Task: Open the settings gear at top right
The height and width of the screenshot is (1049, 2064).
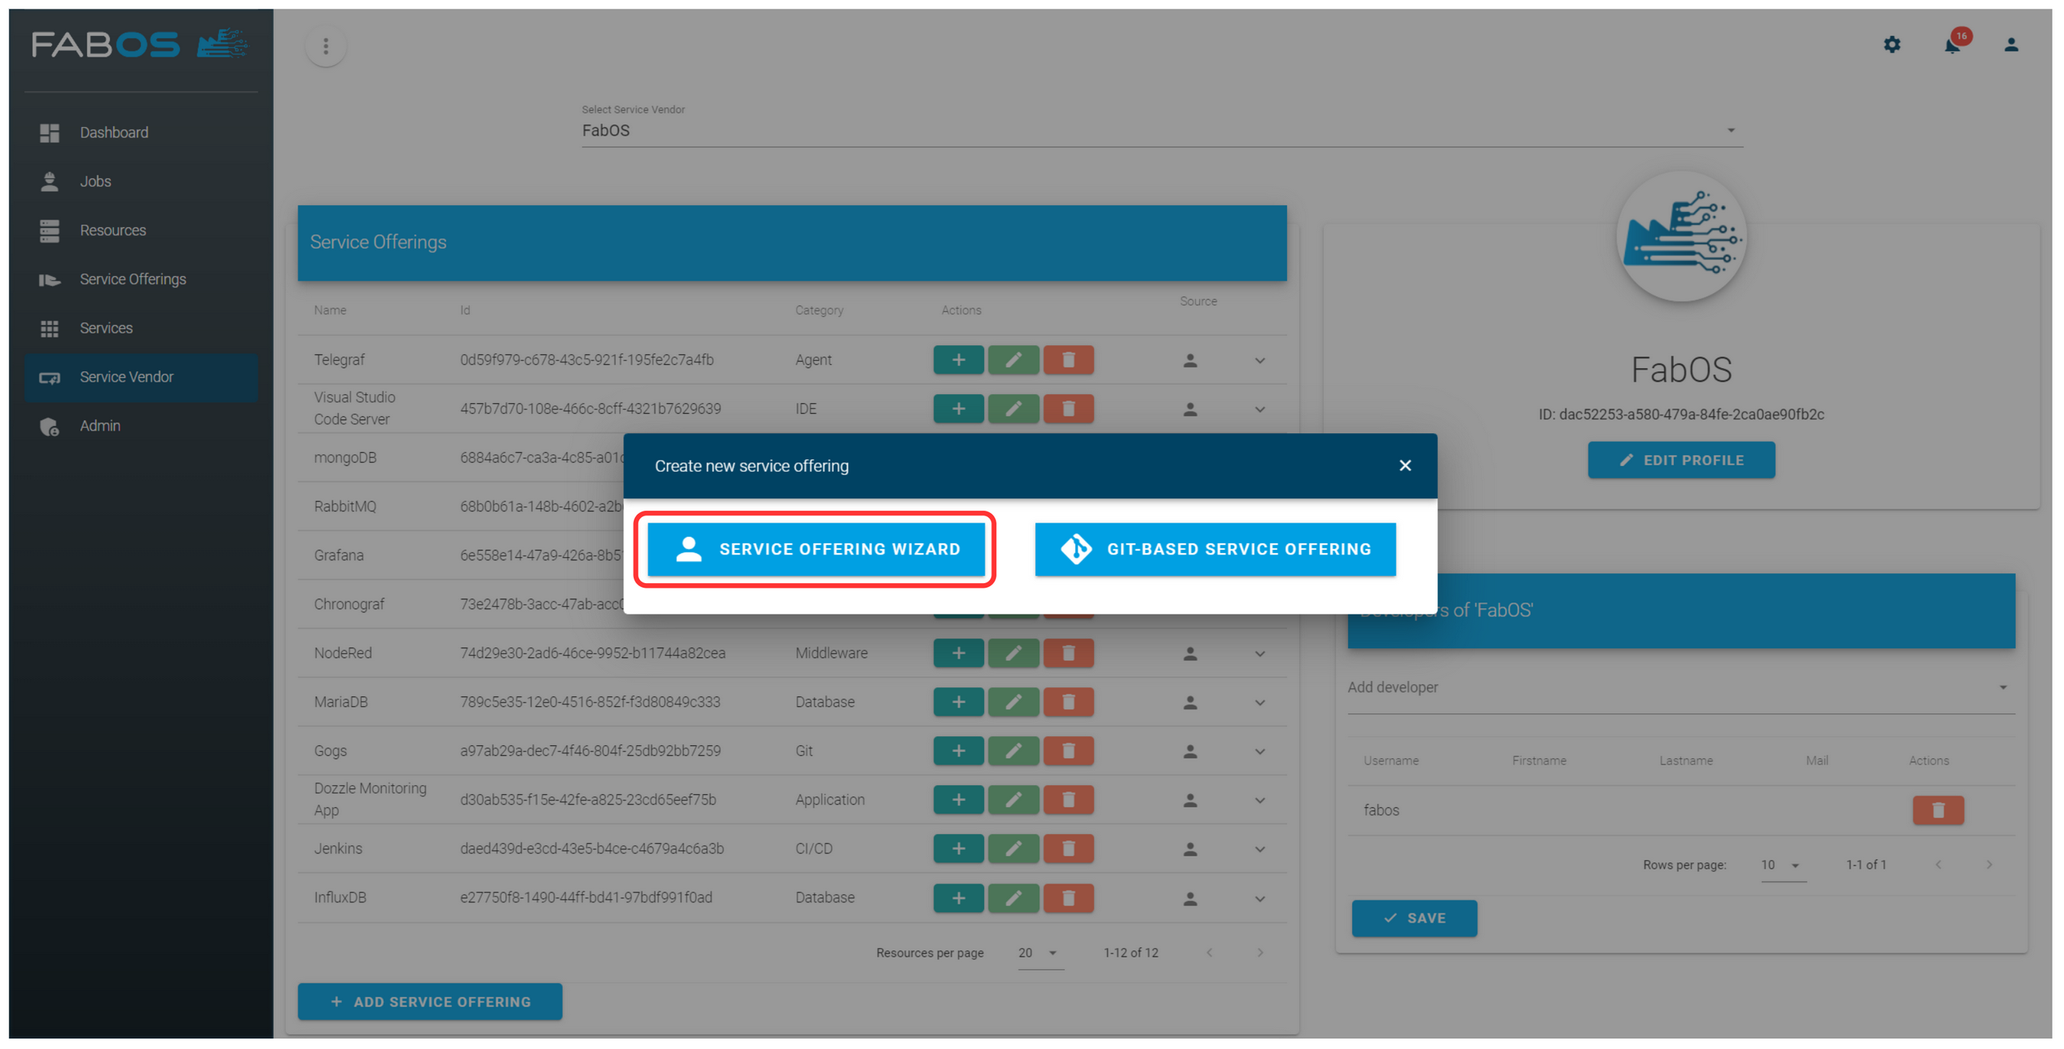Action: tap(1892, 46)
